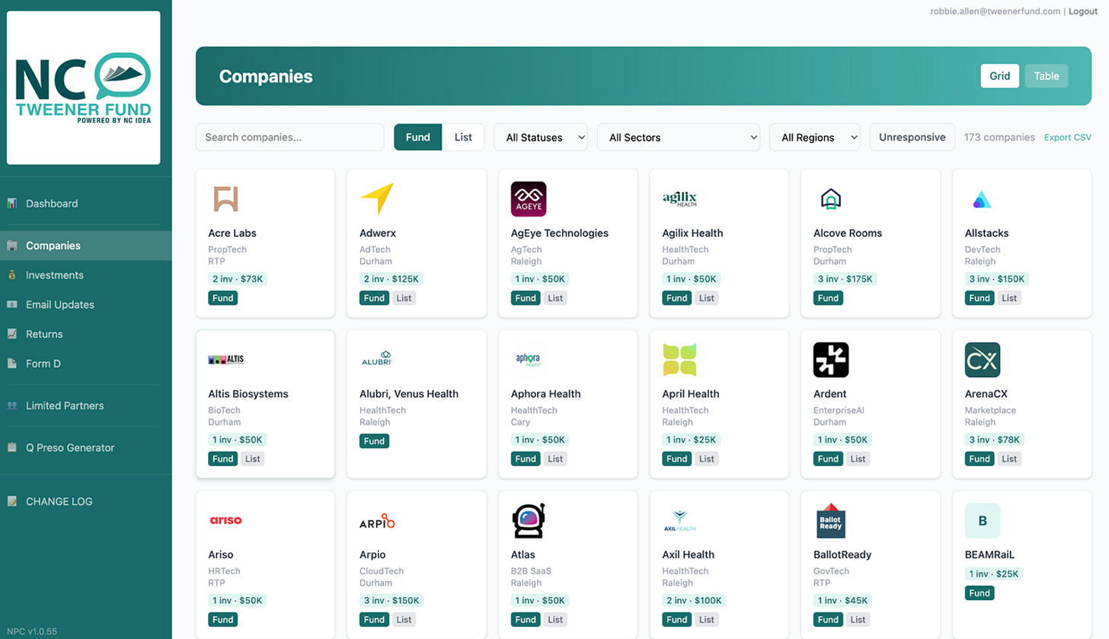The height and width of the screenshot is (639, 1109).
Task: Go to Returns in sidebar
Action: pos(86,334)
